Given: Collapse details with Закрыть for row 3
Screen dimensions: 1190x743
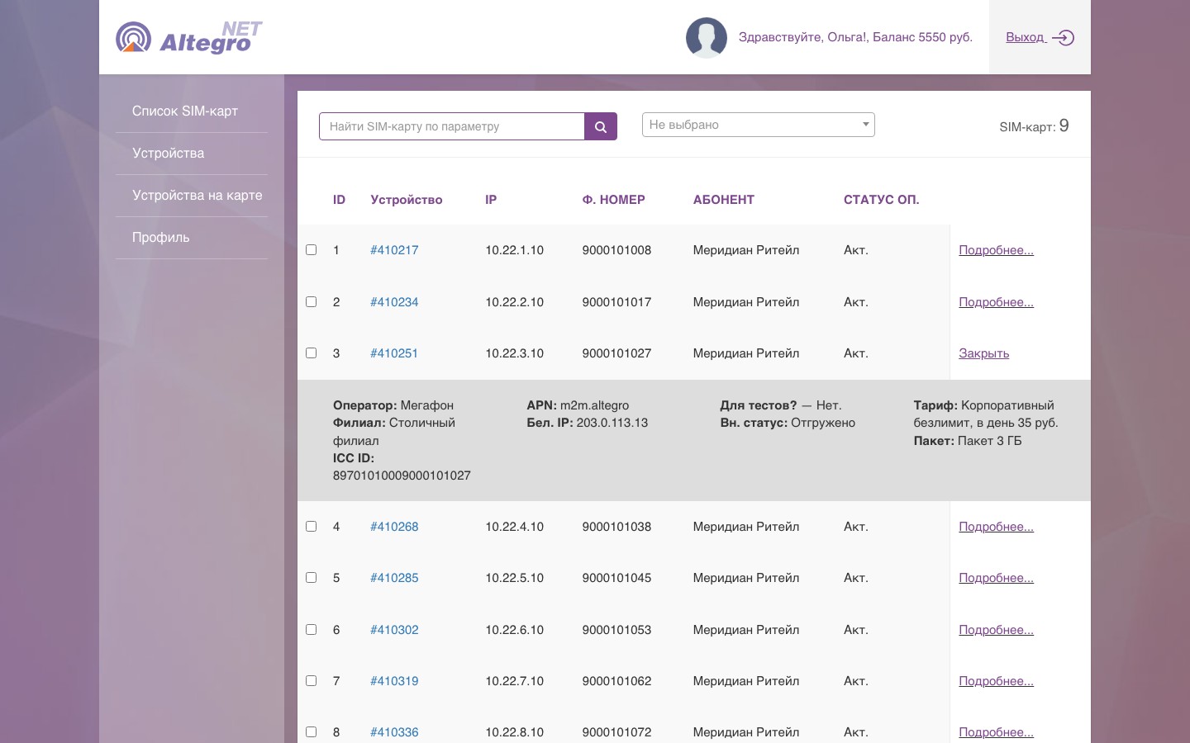Looking at the screenshot, I should pos(983,353).
